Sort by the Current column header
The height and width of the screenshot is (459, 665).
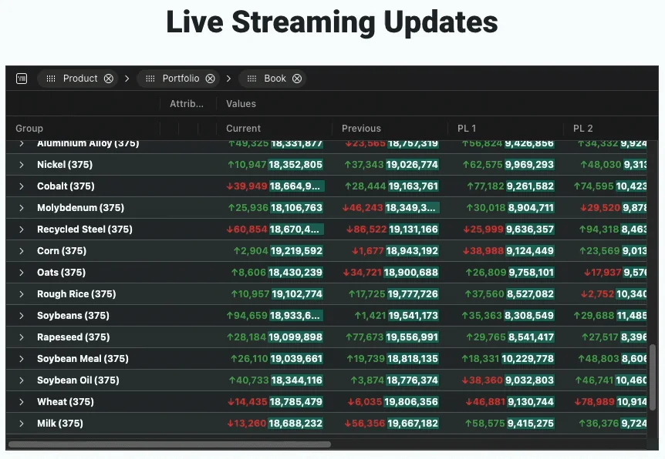244,129
